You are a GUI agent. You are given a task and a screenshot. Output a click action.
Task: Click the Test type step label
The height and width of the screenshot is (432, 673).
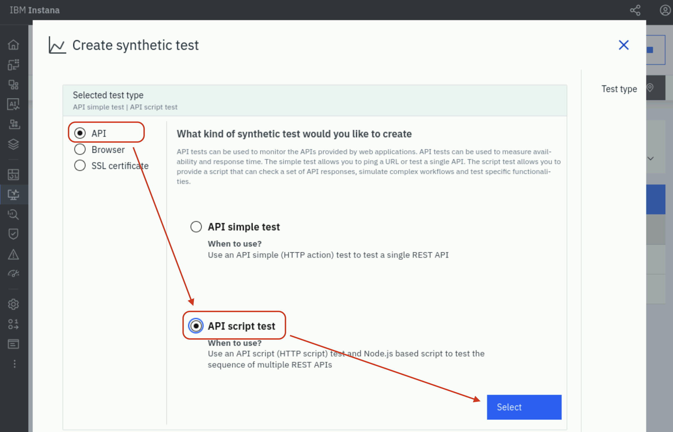click(619, 89)
